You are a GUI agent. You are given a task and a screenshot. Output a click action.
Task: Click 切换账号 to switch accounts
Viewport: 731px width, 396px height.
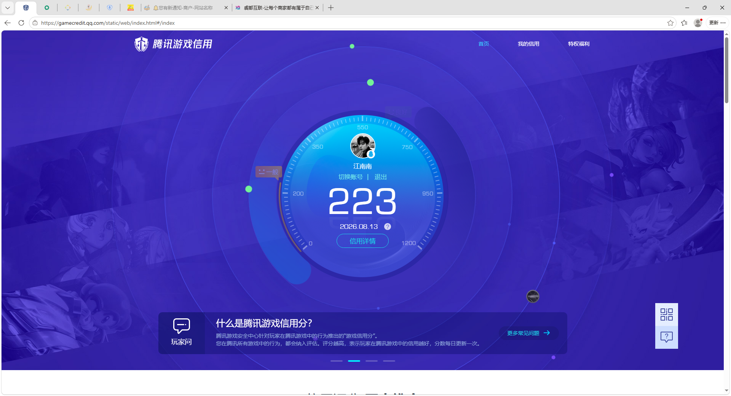351,177
